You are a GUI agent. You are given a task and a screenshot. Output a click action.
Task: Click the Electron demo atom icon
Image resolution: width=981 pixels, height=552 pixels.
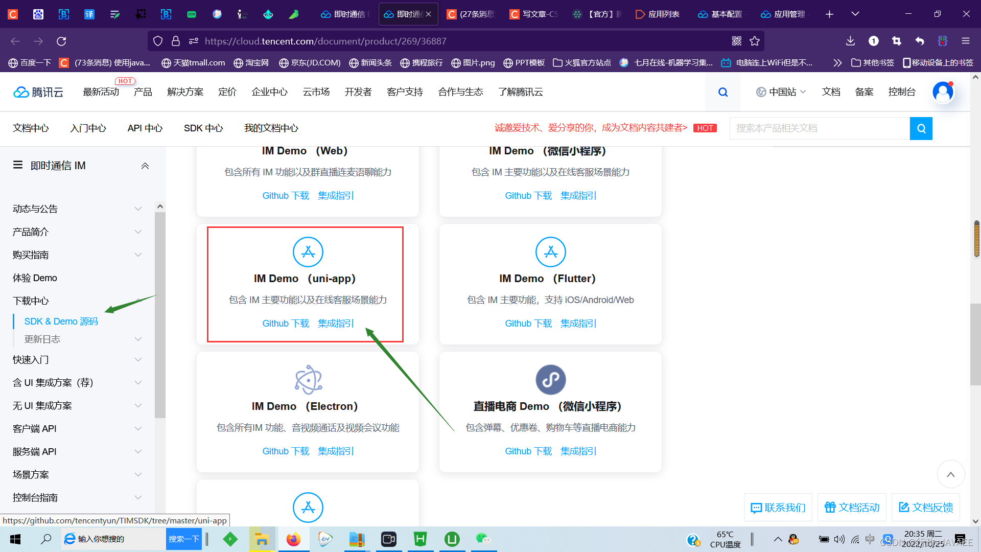click(308, 380)
